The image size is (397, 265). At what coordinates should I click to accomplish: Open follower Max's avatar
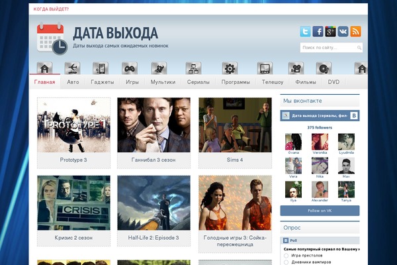pos(346,166)
